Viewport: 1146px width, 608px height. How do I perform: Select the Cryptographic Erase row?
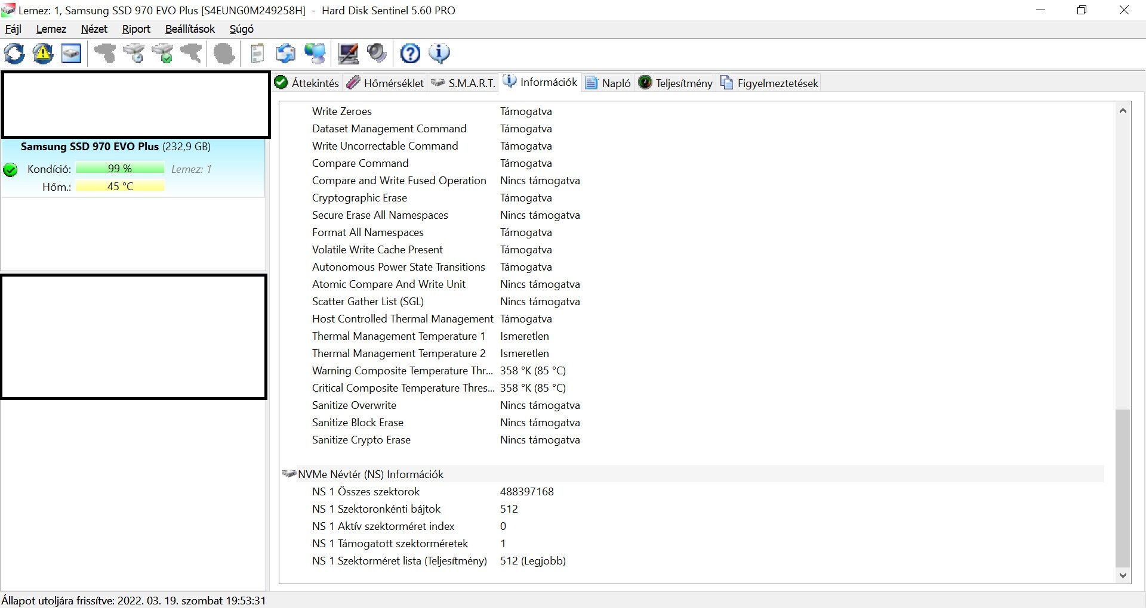(x=693, y=198)
